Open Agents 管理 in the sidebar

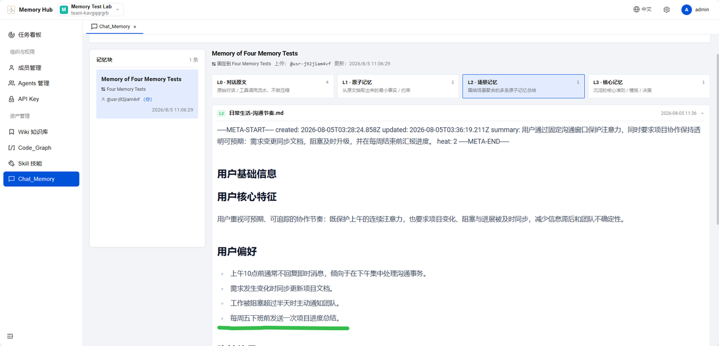[41, 83]
